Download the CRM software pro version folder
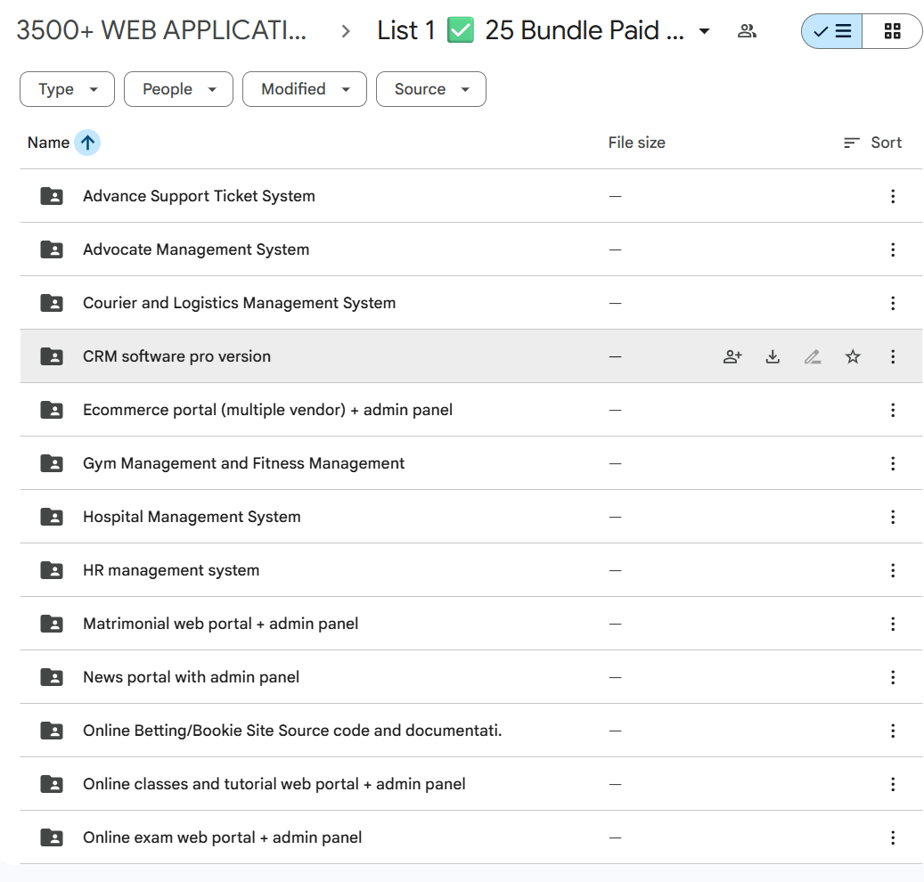Screen dimensions: 924x882 [773, 356]
